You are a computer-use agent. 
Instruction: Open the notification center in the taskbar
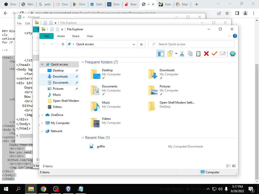[251, 189]
